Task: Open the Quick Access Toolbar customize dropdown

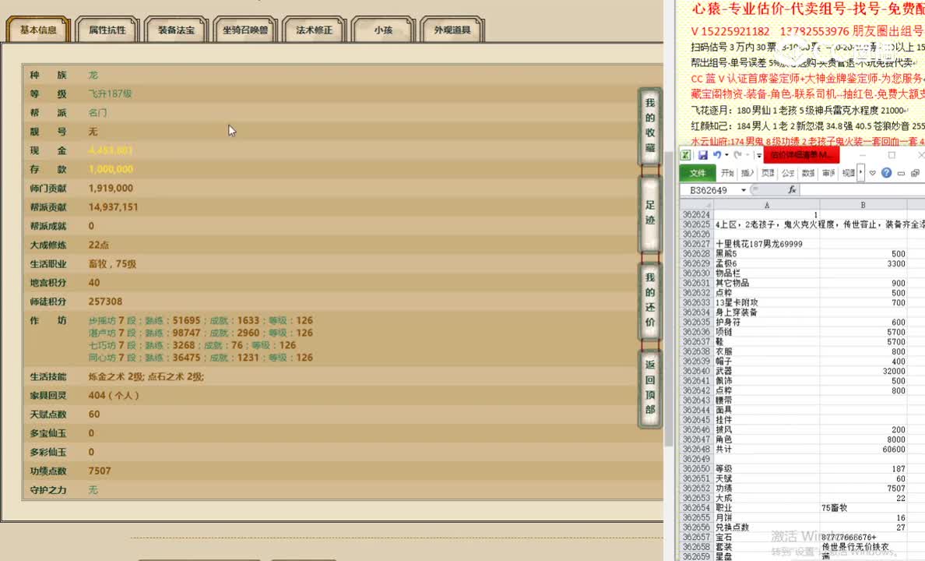Action: (x=758, y=155)
